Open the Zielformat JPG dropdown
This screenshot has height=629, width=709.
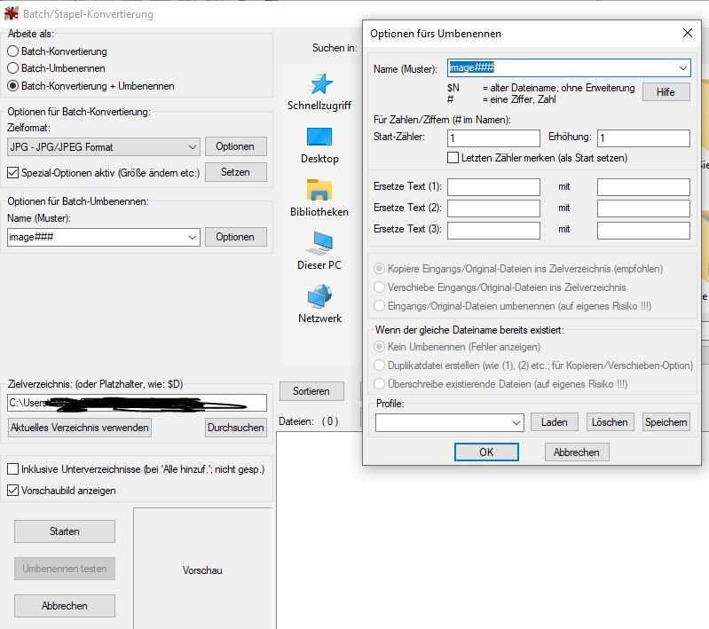(104, 147)
